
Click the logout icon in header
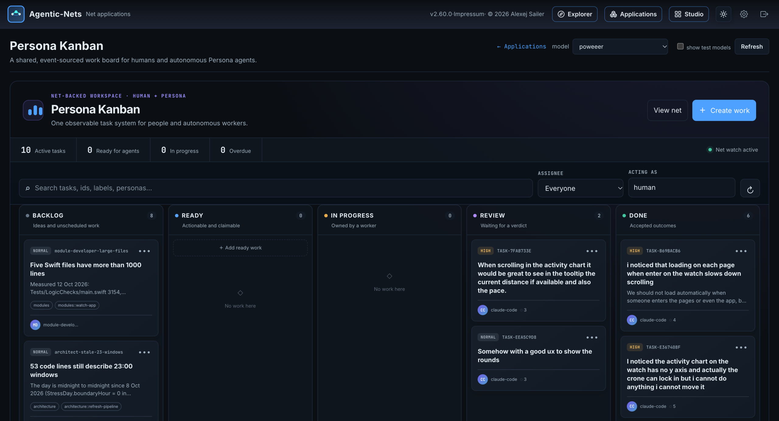tap(764, 14)
